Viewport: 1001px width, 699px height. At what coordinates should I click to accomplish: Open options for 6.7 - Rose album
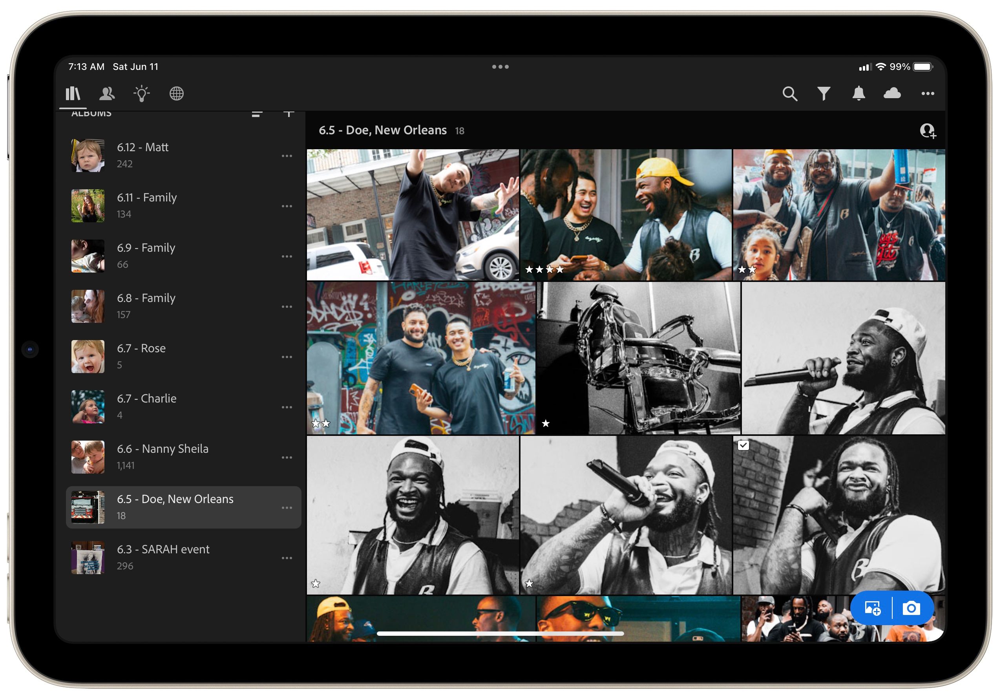287,357
